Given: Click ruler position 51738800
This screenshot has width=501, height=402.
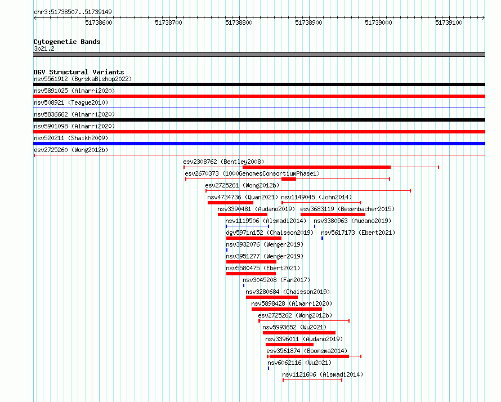Looking at the screenshot, I should coord(239,23).
